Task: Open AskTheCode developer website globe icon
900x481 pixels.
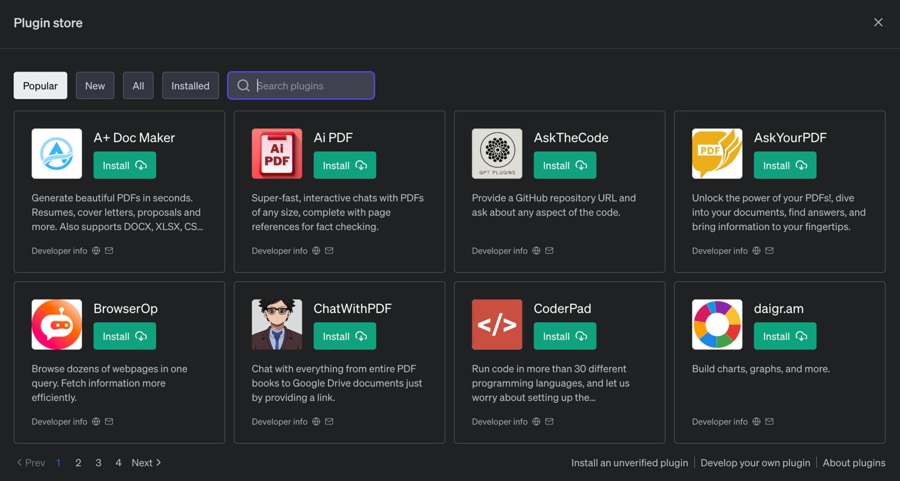Action: (536, 251)
